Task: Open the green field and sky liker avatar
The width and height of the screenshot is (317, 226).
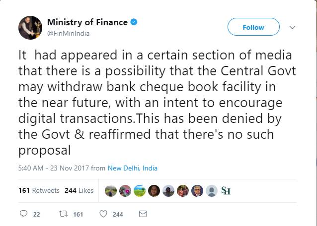Action: [140, 190]
